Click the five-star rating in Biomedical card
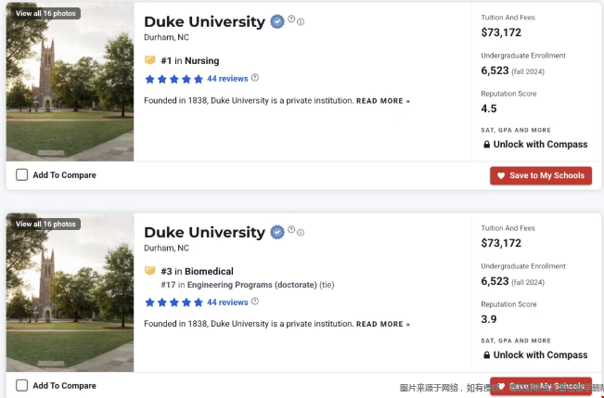This screenshot has width=604, height=398. tap(173, 302)
